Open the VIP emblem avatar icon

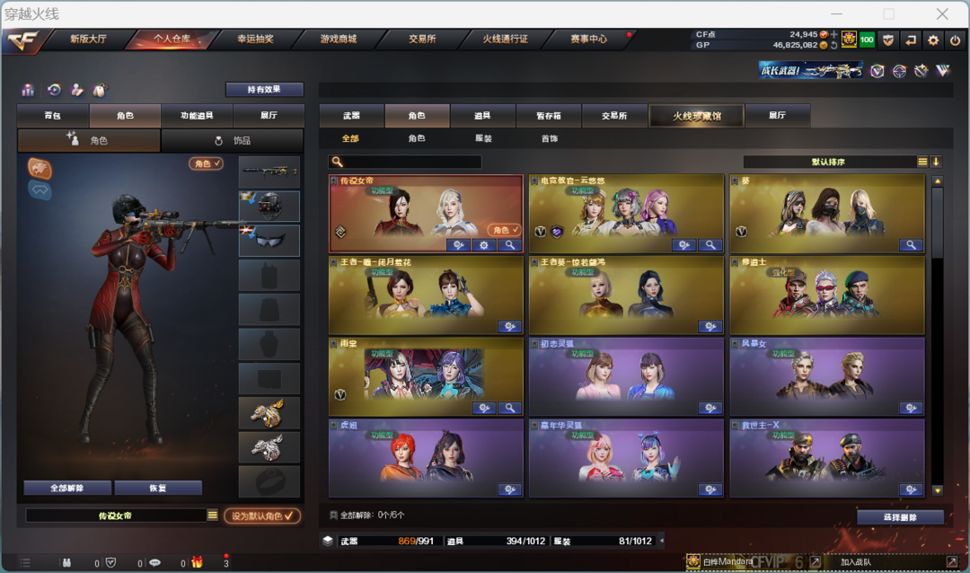click(x=849, y=40)
